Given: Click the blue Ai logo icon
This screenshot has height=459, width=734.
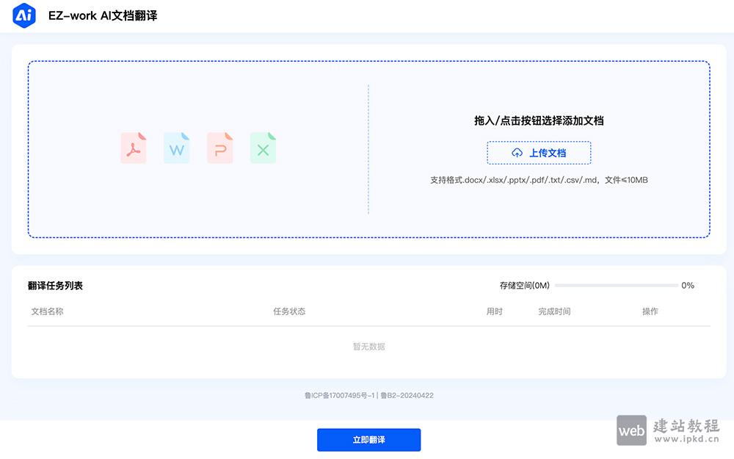Looking at the screenshot, I should click(22, 15).
